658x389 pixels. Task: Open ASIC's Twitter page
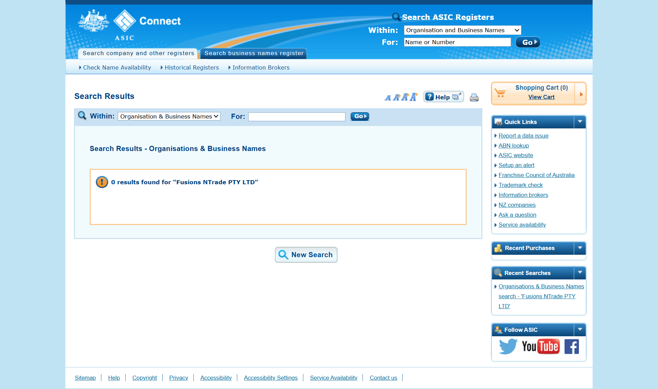point(508,347)
